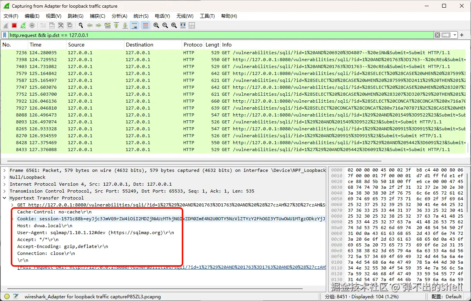Open the 文件(F) menu

click(11, 16)
